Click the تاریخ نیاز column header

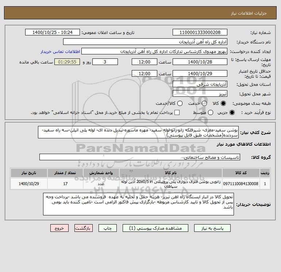(29, 173)
